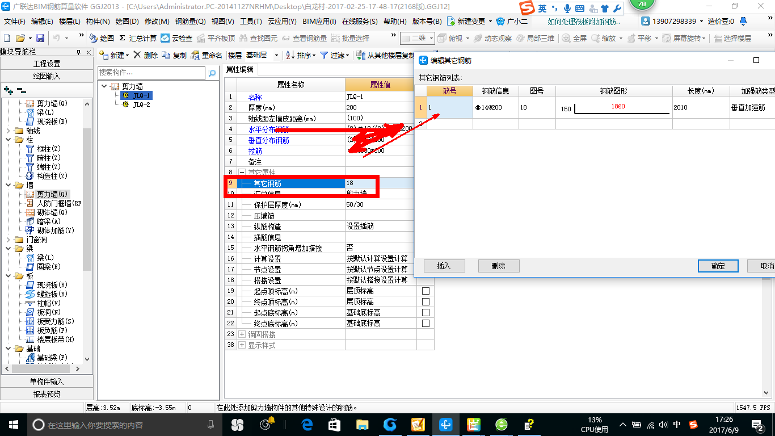Click the Open folder icon in toolbar
Screen dimensions: 775x436
[20, 38]
